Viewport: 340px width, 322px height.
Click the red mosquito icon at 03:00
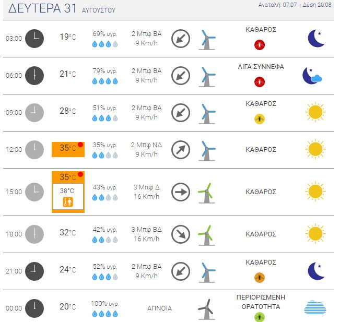tap(260, 45)
